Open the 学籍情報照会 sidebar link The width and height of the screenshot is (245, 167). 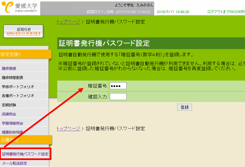click(x=12, y=123)
